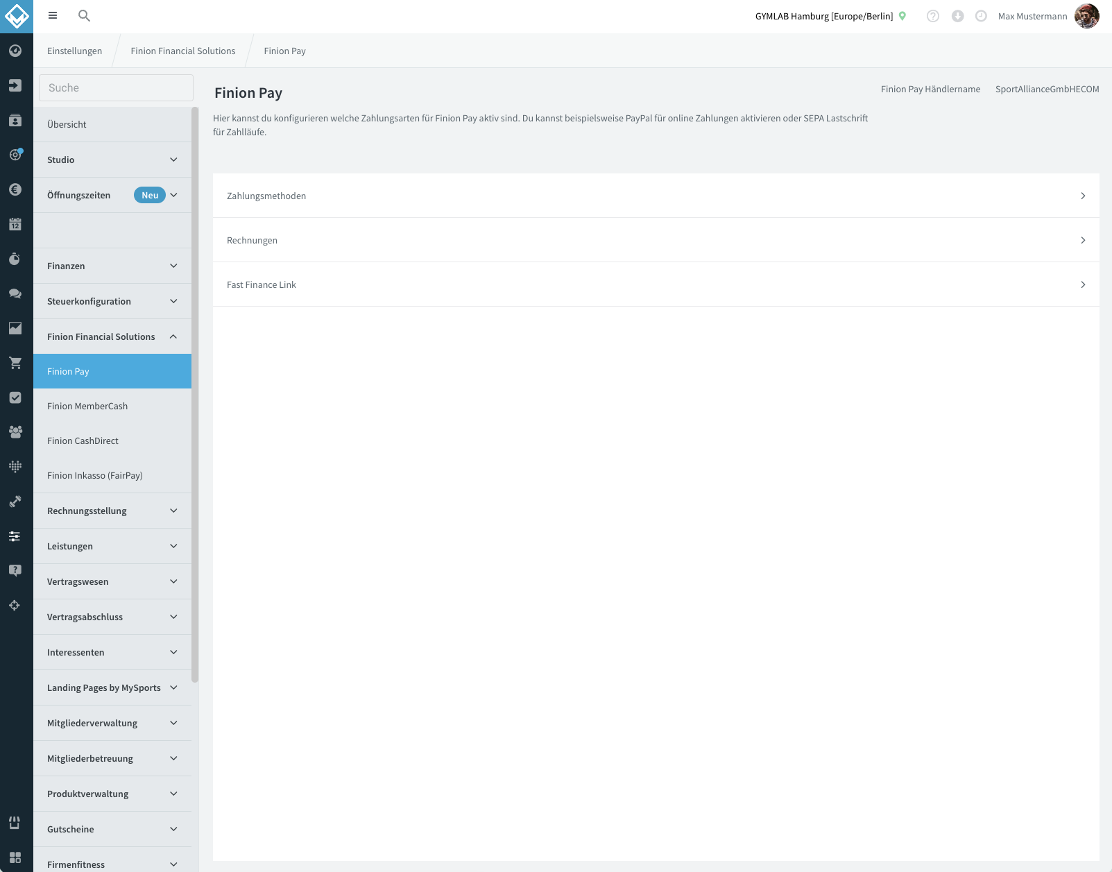1112x872 pixels.
Task: Open the Zahlungsmethoden row
Action: 656,196
